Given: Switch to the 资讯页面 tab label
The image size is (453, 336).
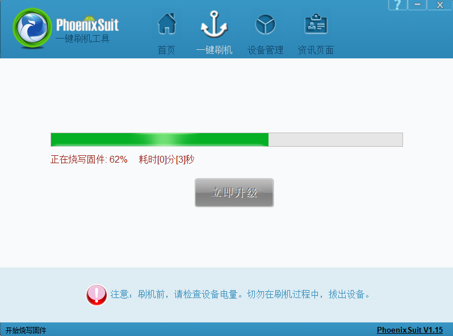Looking at the screenshot, I should (x=316, y=50).
